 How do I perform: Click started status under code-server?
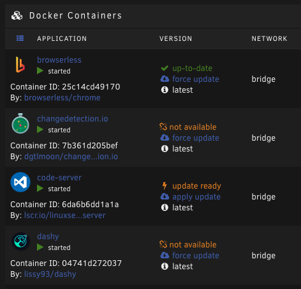[x=59, y=189]
